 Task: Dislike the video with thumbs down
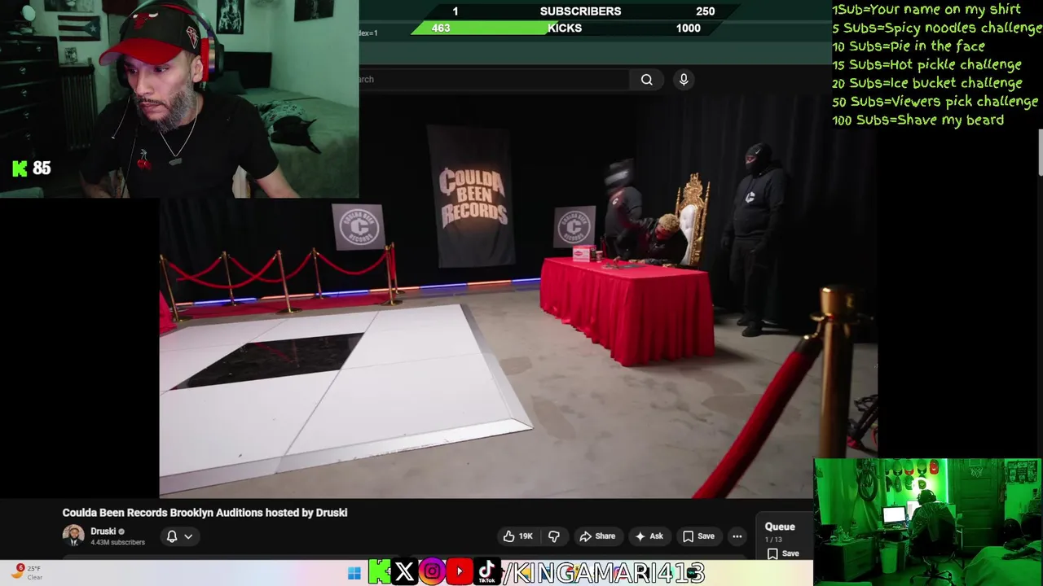click(554, 536)
